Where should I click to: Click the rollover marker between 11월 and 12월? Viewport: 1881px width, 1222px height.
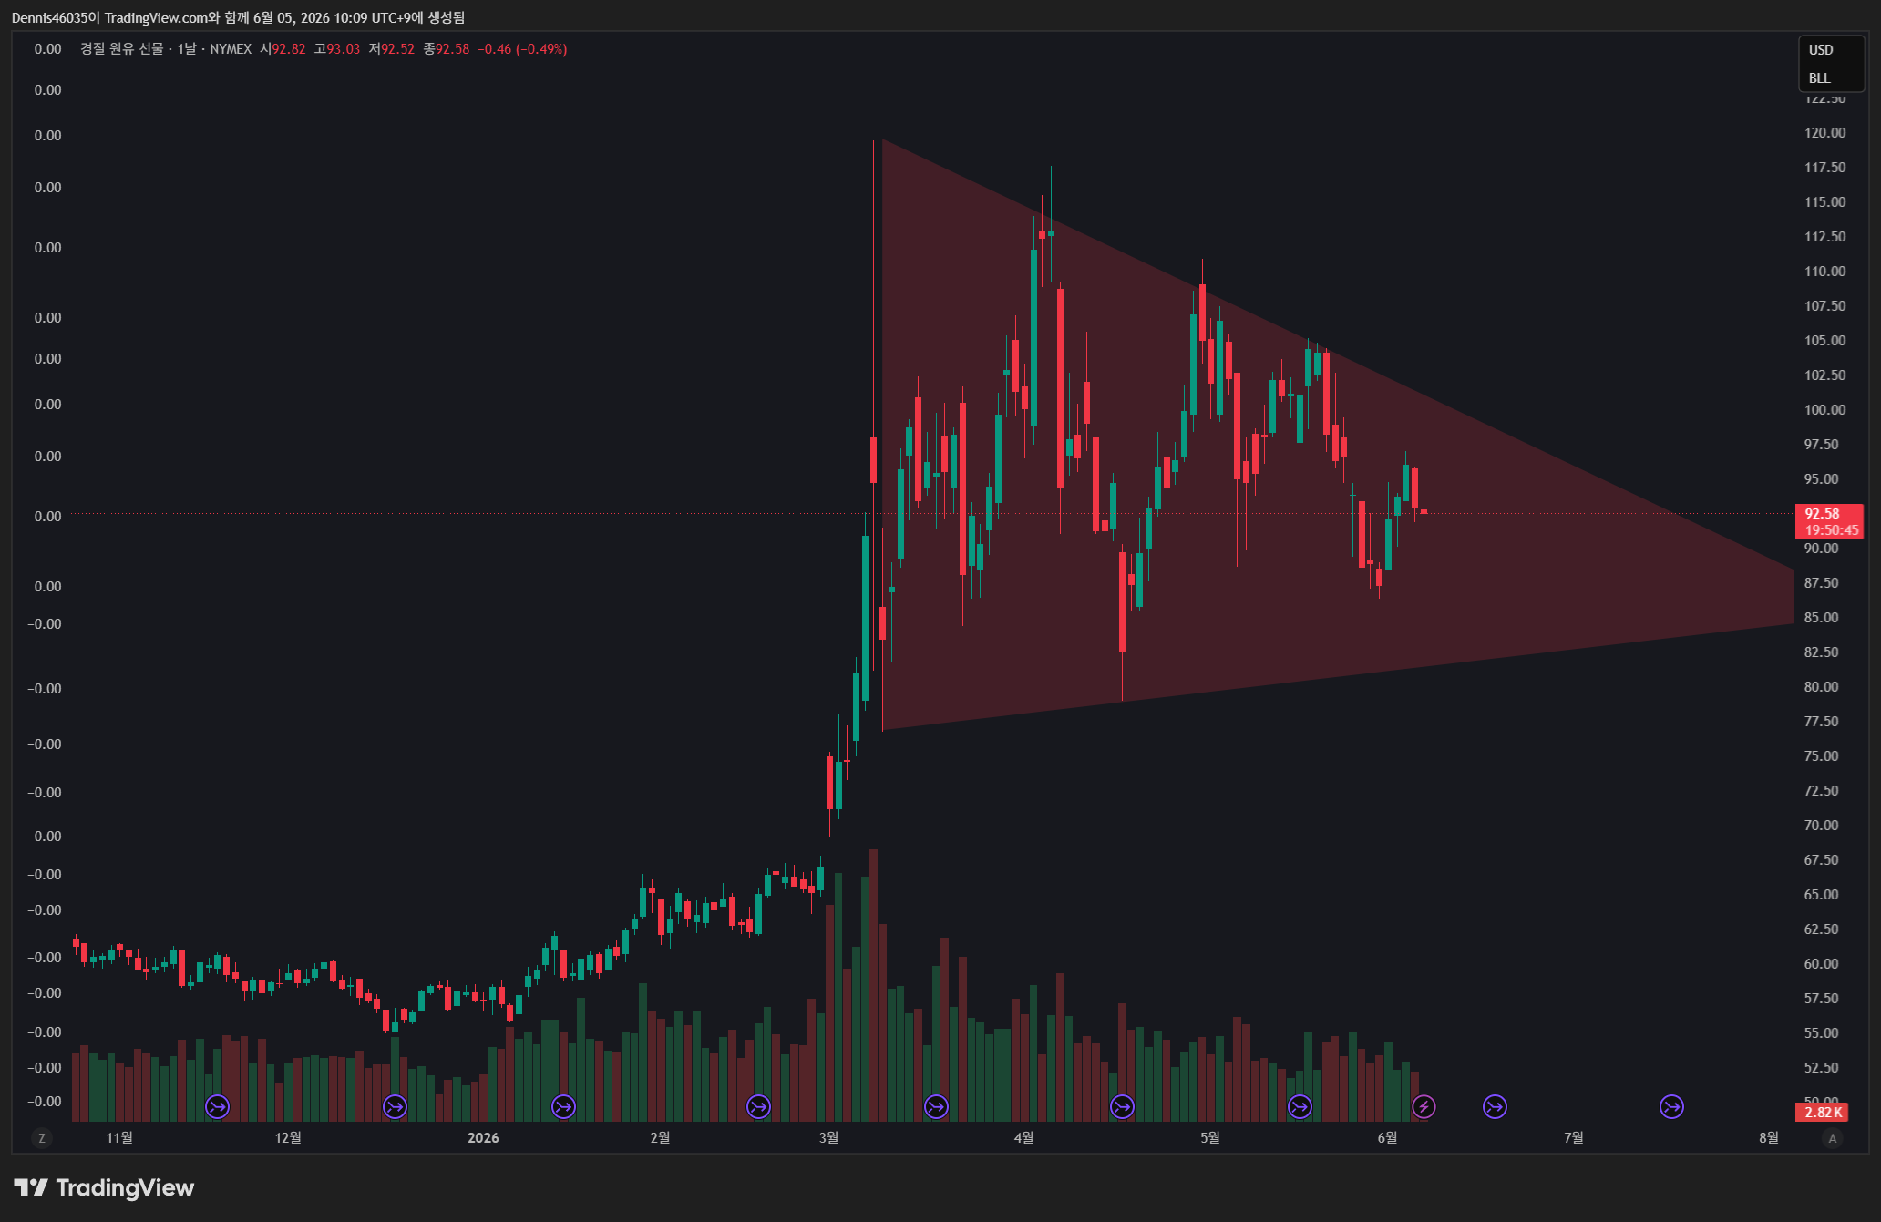pyautogui.click(x=217, y=1106)
